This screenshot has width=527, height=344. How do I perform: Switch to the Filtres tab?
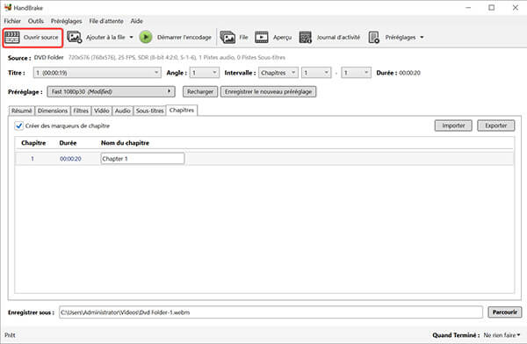coord(81,111)
